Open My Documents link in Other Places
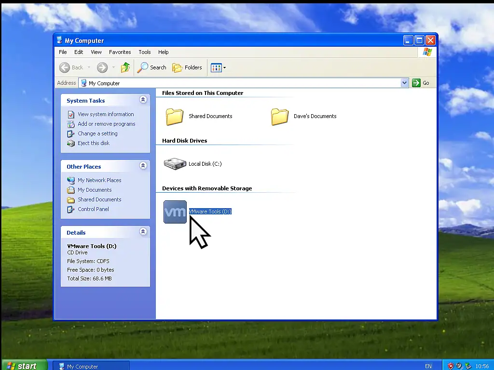Image resolution: width=494 pixels, height=370 pixels. point(95,190)
